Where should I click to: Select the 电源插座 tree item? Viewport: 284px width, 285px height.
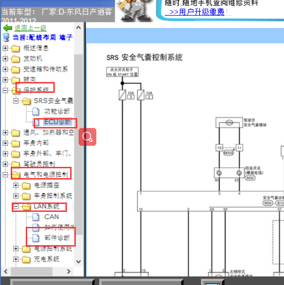(47, 185)
